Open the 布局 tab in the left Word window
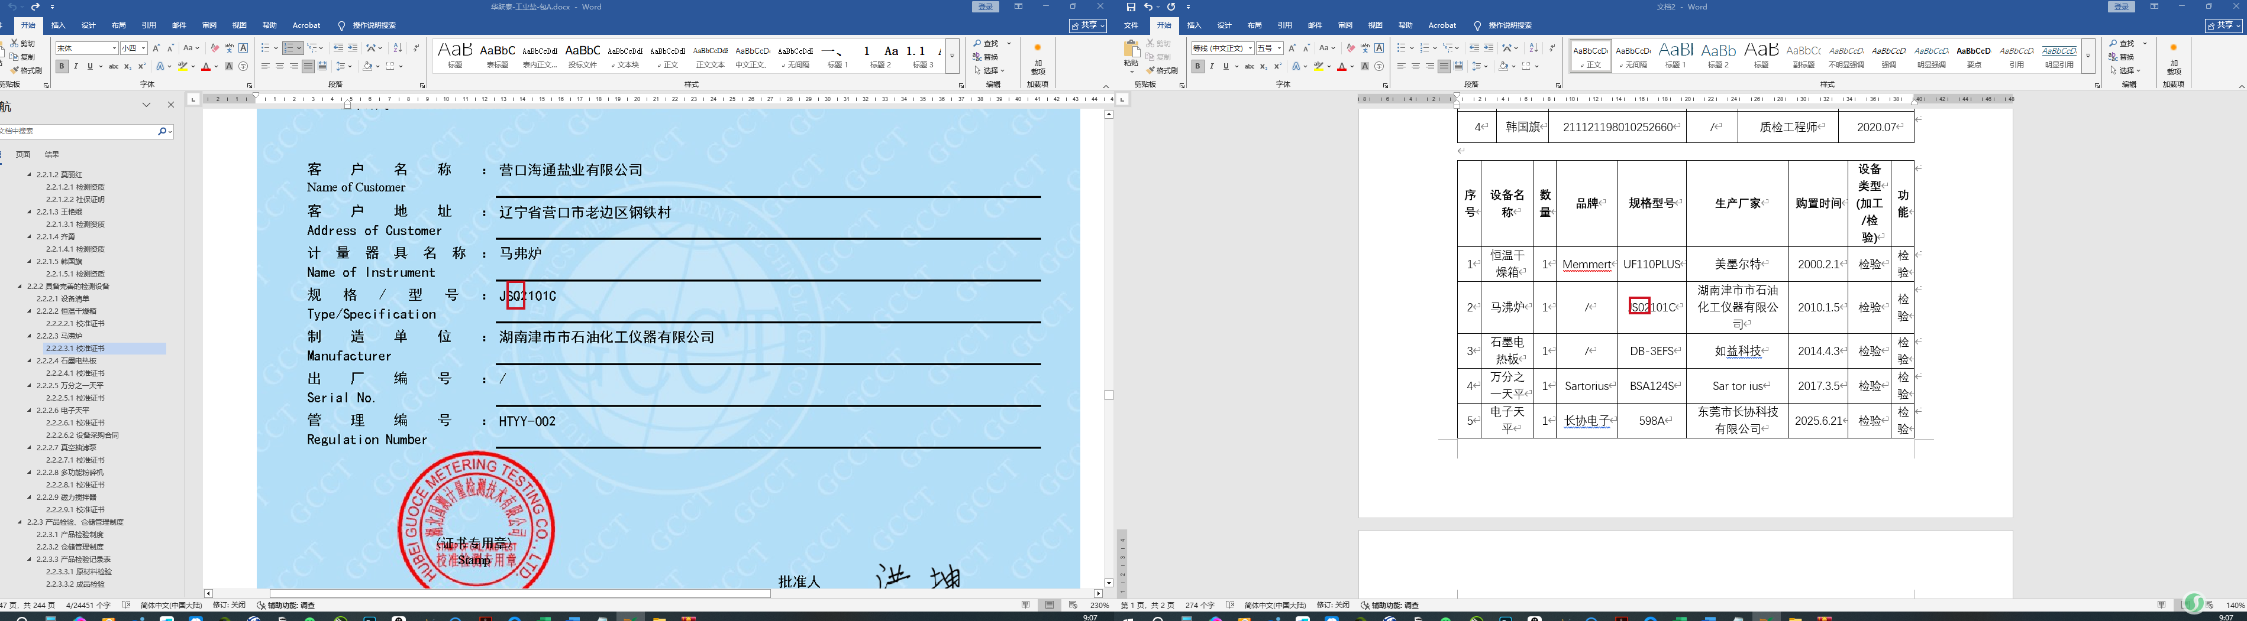 (x=119, y=25)
